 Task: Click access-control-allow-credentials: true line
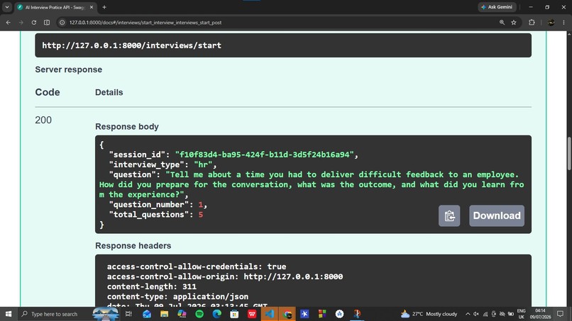197,266
